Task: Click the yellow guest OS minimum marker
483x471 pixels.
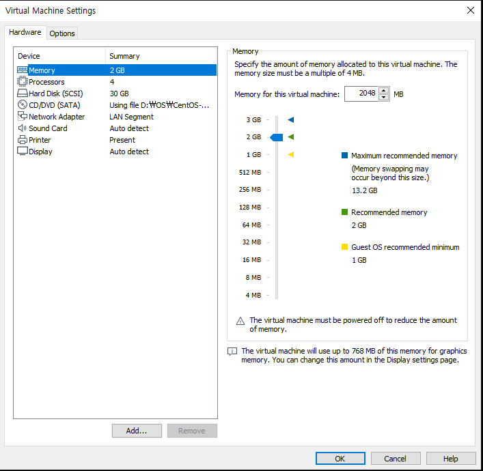Action: point(291,154)
